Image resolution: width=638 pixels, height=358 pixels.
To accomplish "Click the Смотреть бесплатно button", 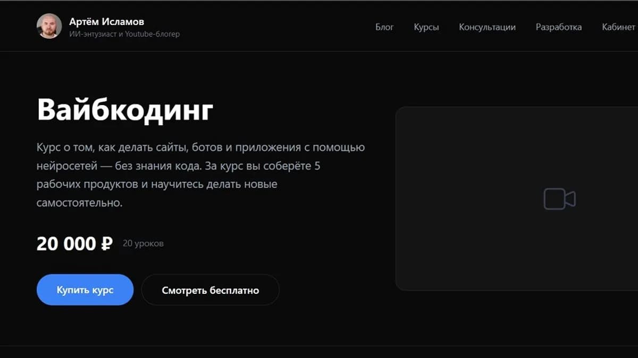I will click(211, 290).
